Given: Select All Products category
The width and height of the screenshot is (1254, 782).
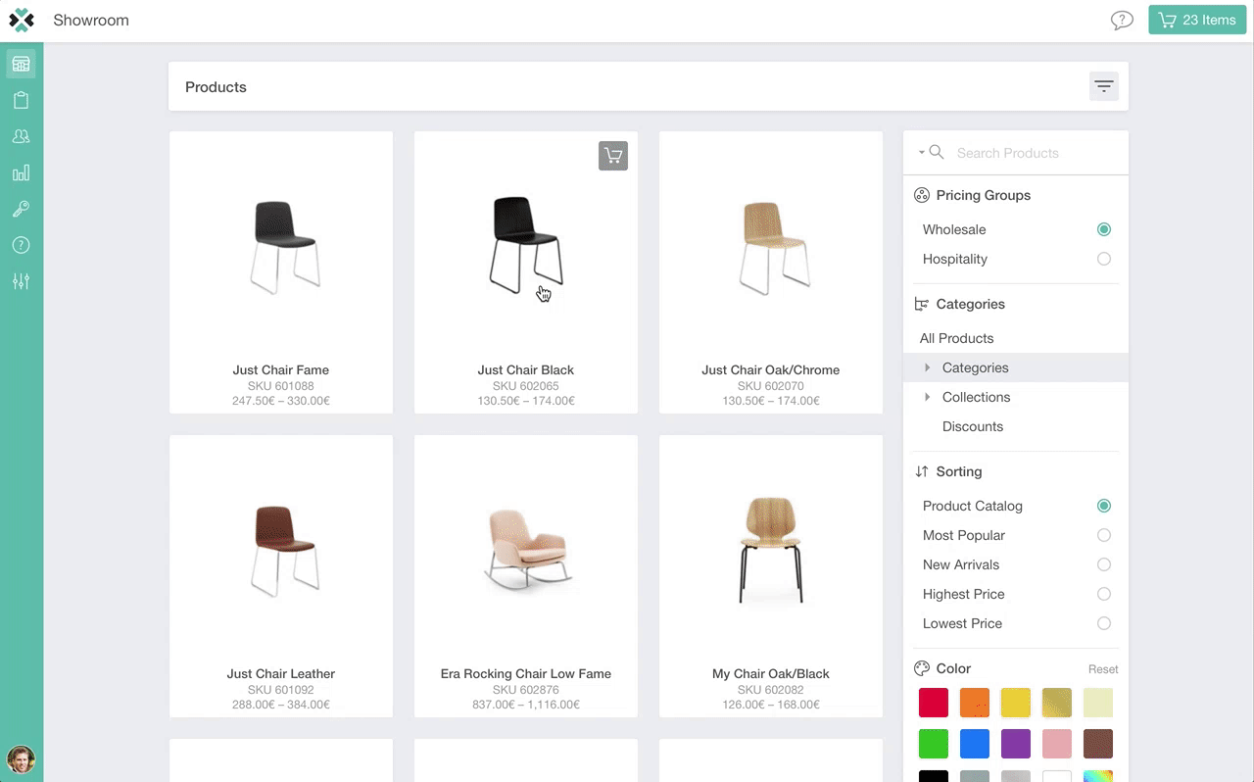Looking at the screenshot, I should (x=956, y=338).
